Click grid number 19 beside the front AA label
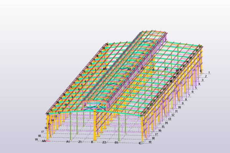Screen dimensions: 230x153 coord(36,139)
